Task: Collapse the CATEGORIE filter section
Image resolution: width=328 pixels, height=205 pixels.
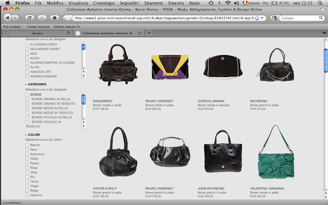Action: (25, 84)
